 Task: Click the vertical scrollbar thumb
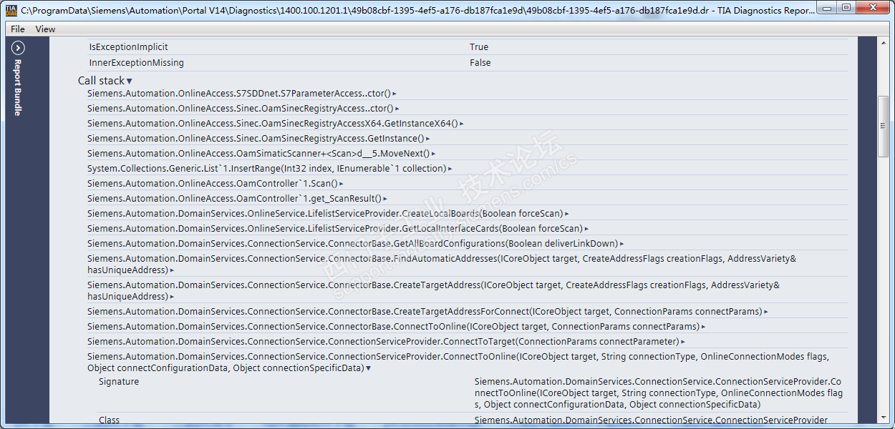(883, 127)
